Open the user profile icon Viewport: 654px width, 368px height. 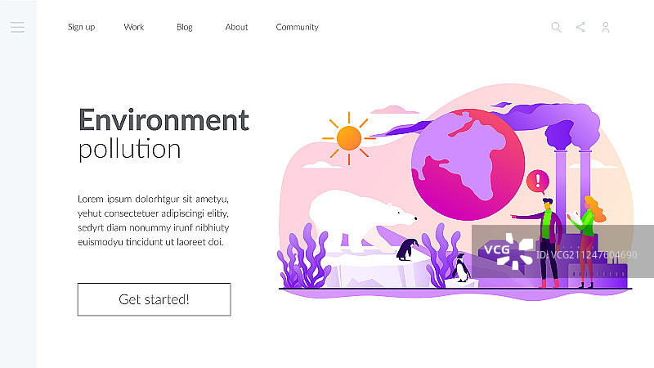coord(605,28)
